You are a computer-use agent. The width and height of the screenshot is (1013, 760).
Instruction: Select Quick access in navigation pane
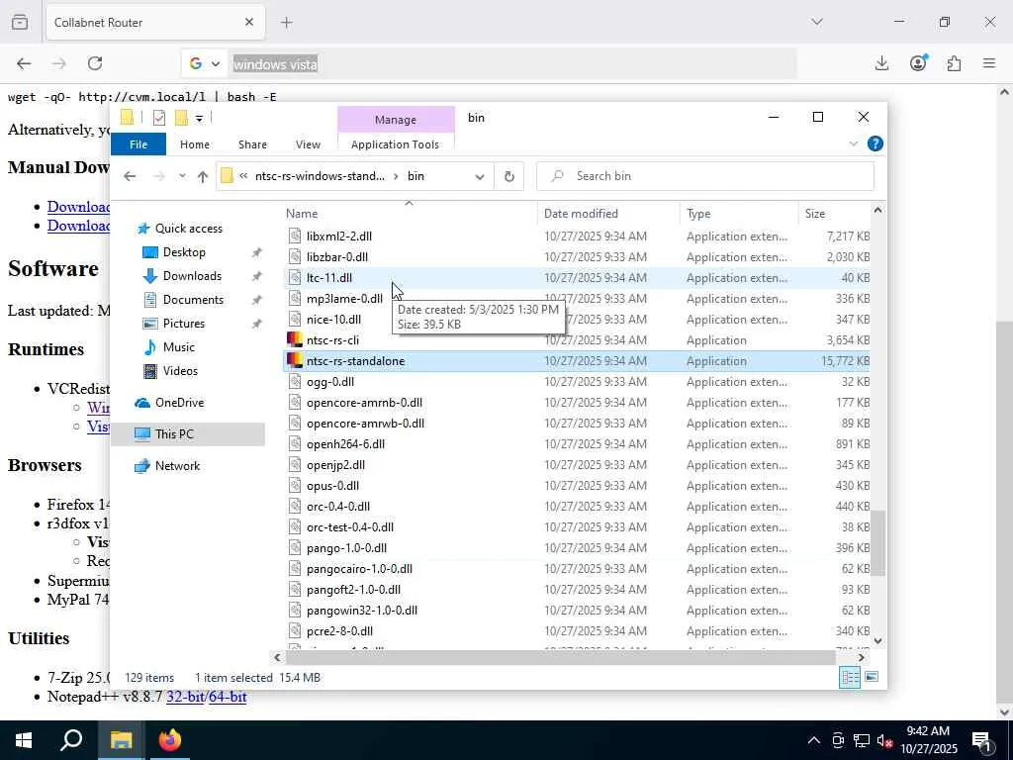tap(189, 229)
